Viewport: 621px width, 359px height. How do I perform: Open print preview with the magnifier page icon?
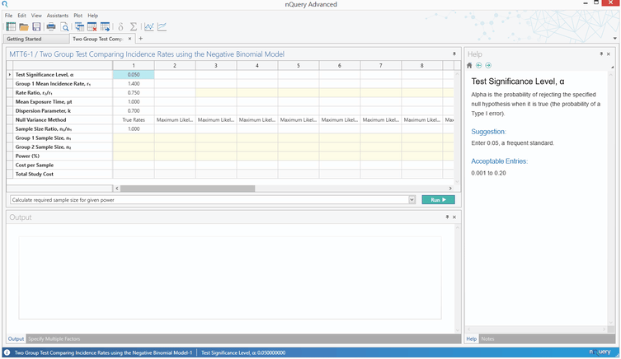[64, 27]
